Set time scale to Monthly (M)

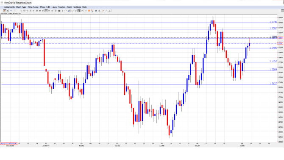[x=52, y=11]
